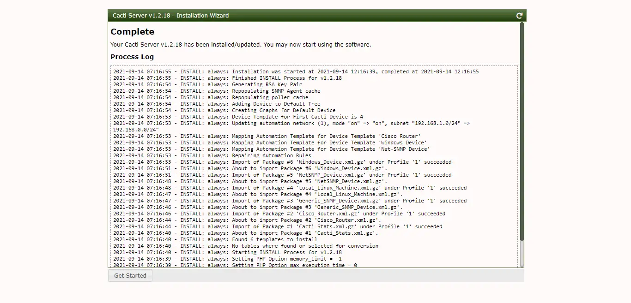Image resolution: width=631 pixels, height=303 pixels.
Task: Click the Get Started button
Action: coord(130,275)
